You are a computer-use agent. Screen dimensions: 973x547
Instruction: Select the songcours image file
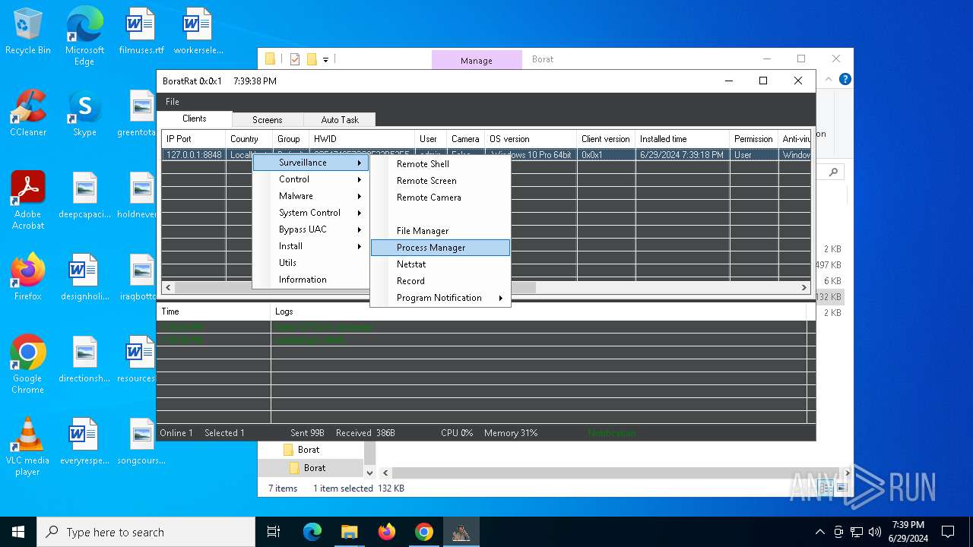tap(141, 442)
